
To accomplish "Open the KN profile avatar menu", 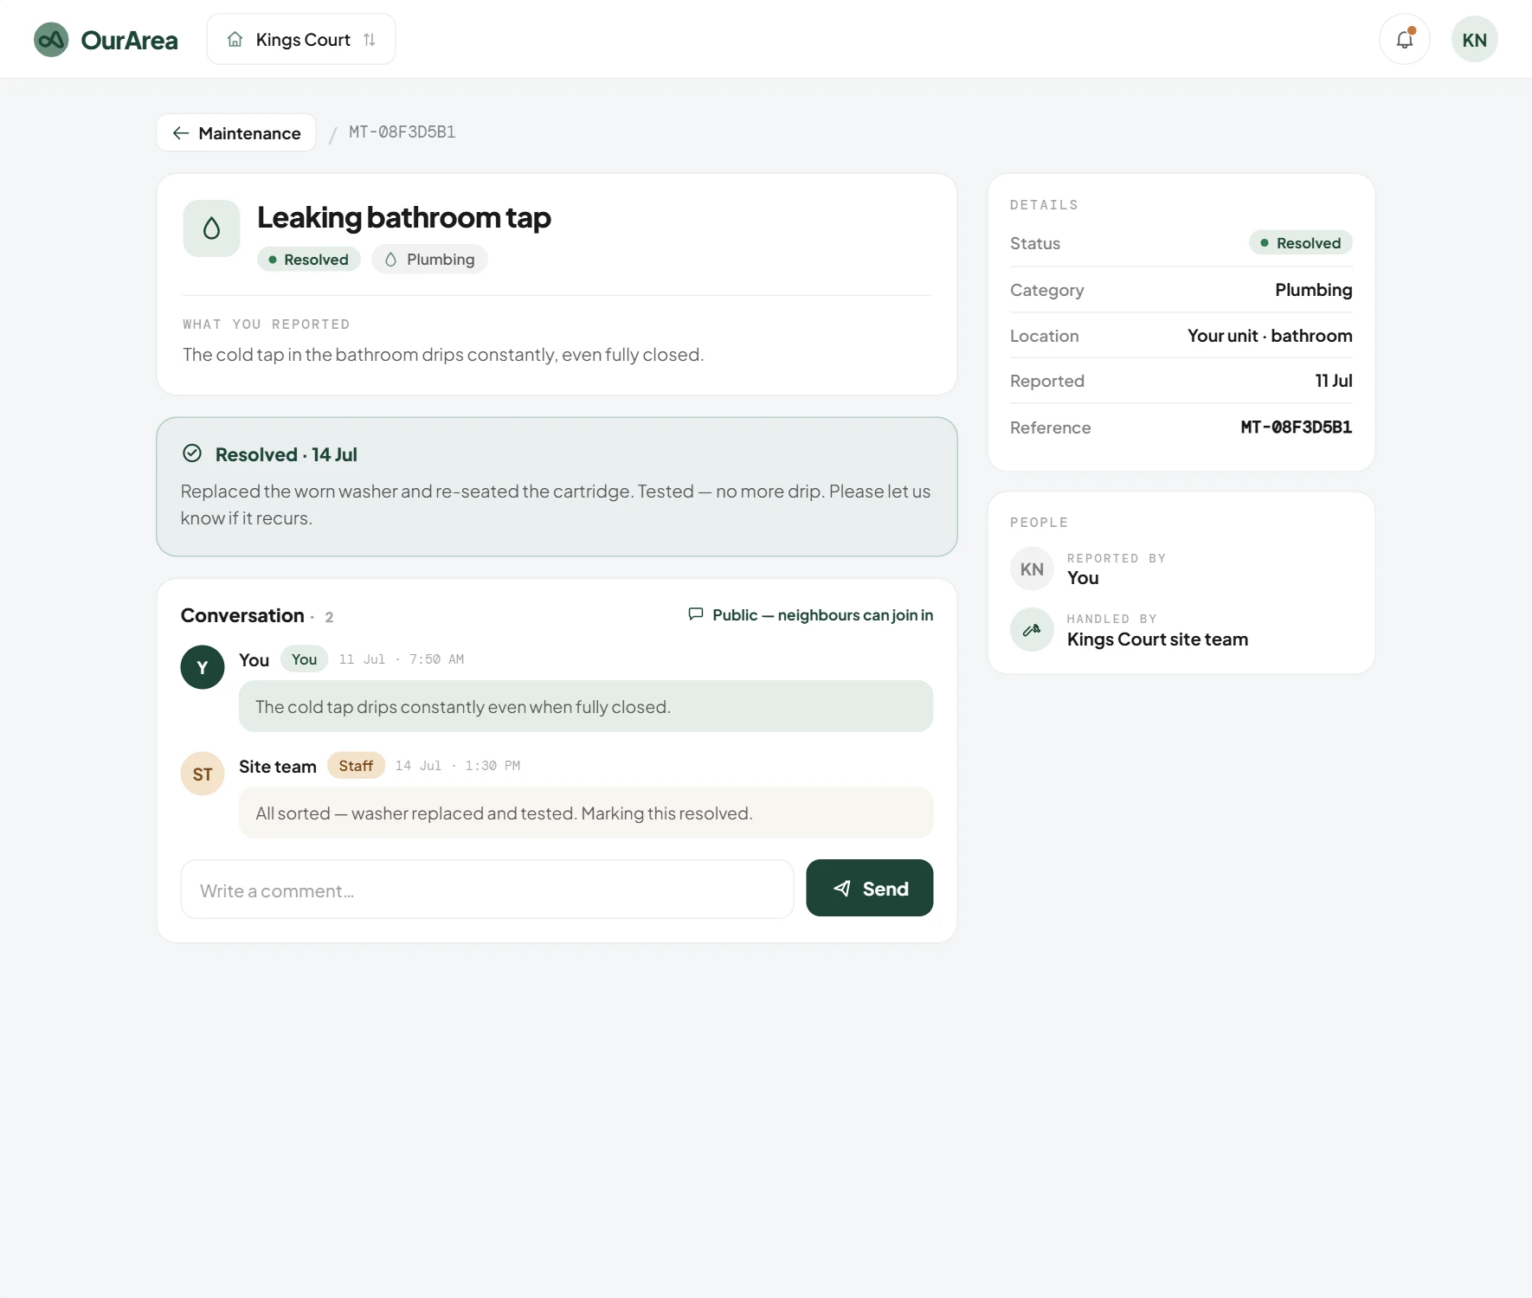I will click(1474, 40).
